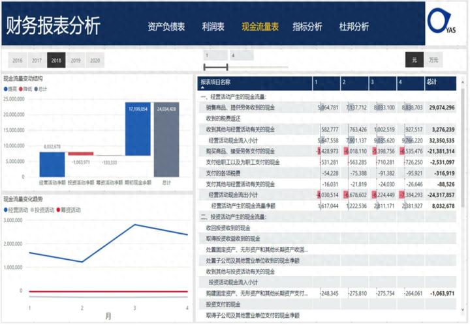Viewport: 470px width, 325px height.
Task: Click the gray 总计 bar in waterfall
Action: [166, 139]
